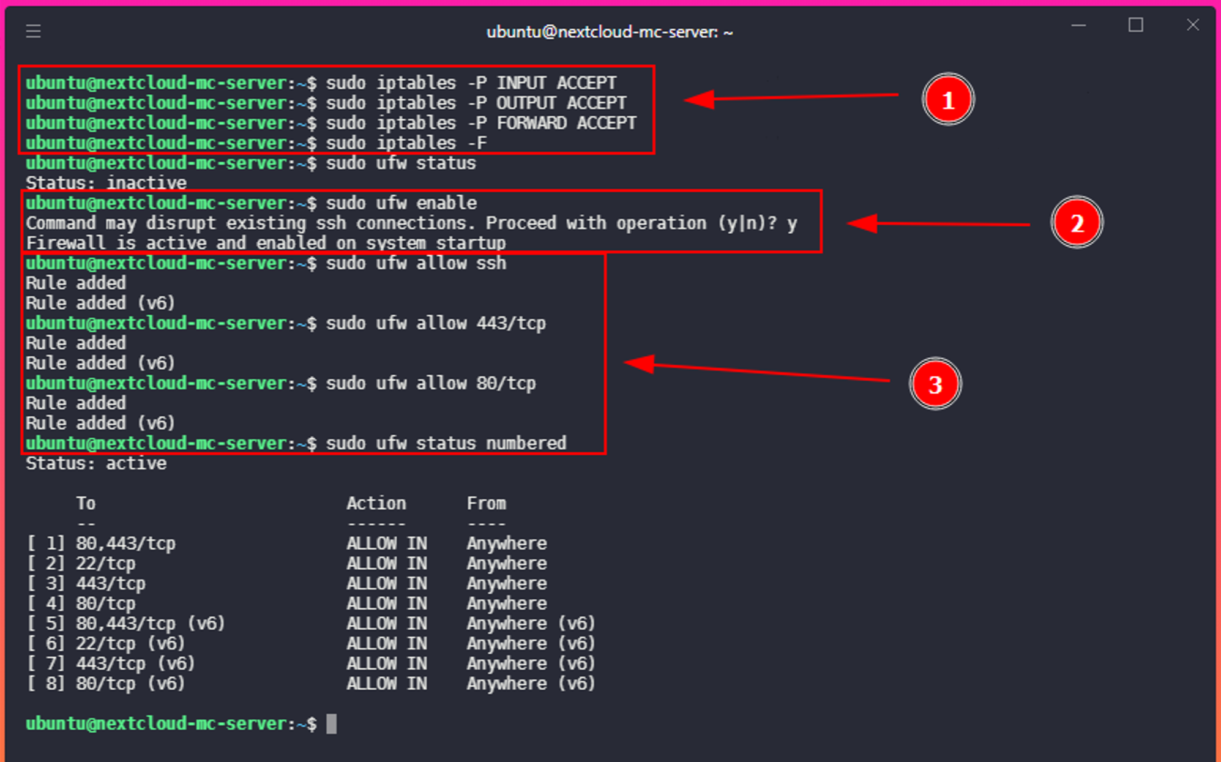1221x762 pixels.
Task: Click 'Anywhere' for rule 2 row
Action: [x=507, y=564]
